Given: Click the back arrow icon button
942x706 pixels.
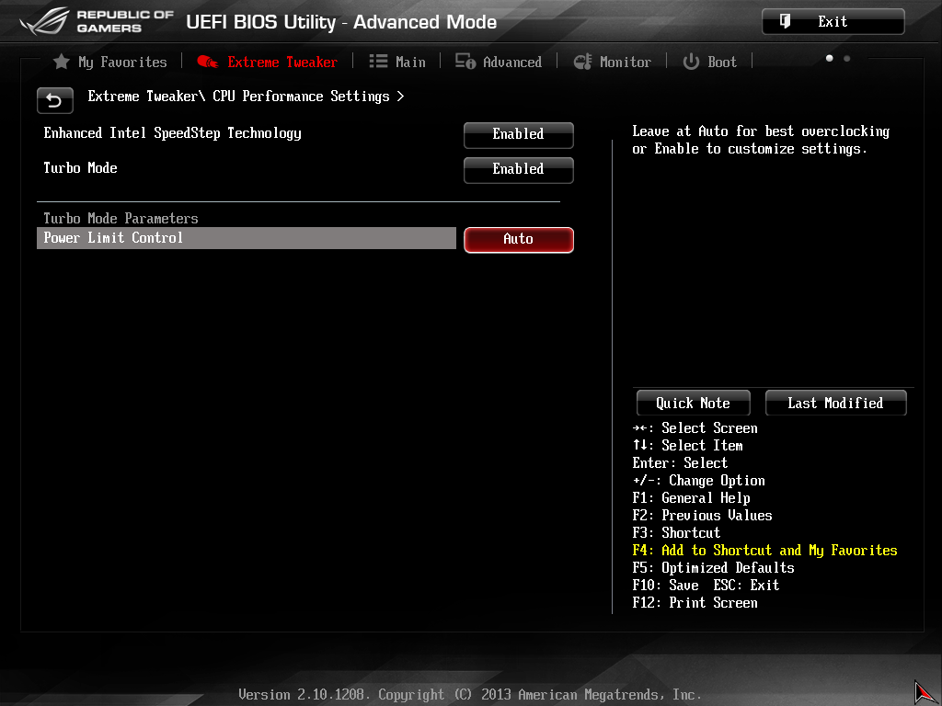Looking at the screenshot, I should [x=54, y=100].
